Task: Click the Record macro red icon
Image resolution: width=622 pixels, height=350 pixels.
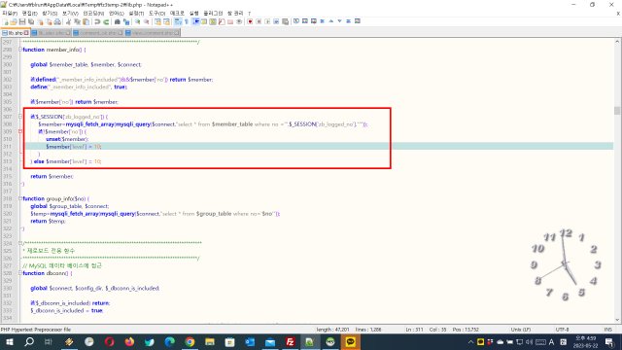Action: pos(250,21)
